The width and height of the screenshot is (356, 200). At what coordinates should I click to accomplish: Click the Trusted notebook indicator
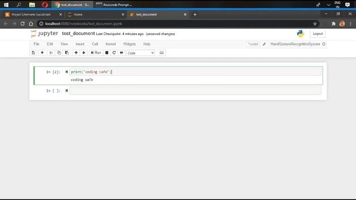click(253, 44)
